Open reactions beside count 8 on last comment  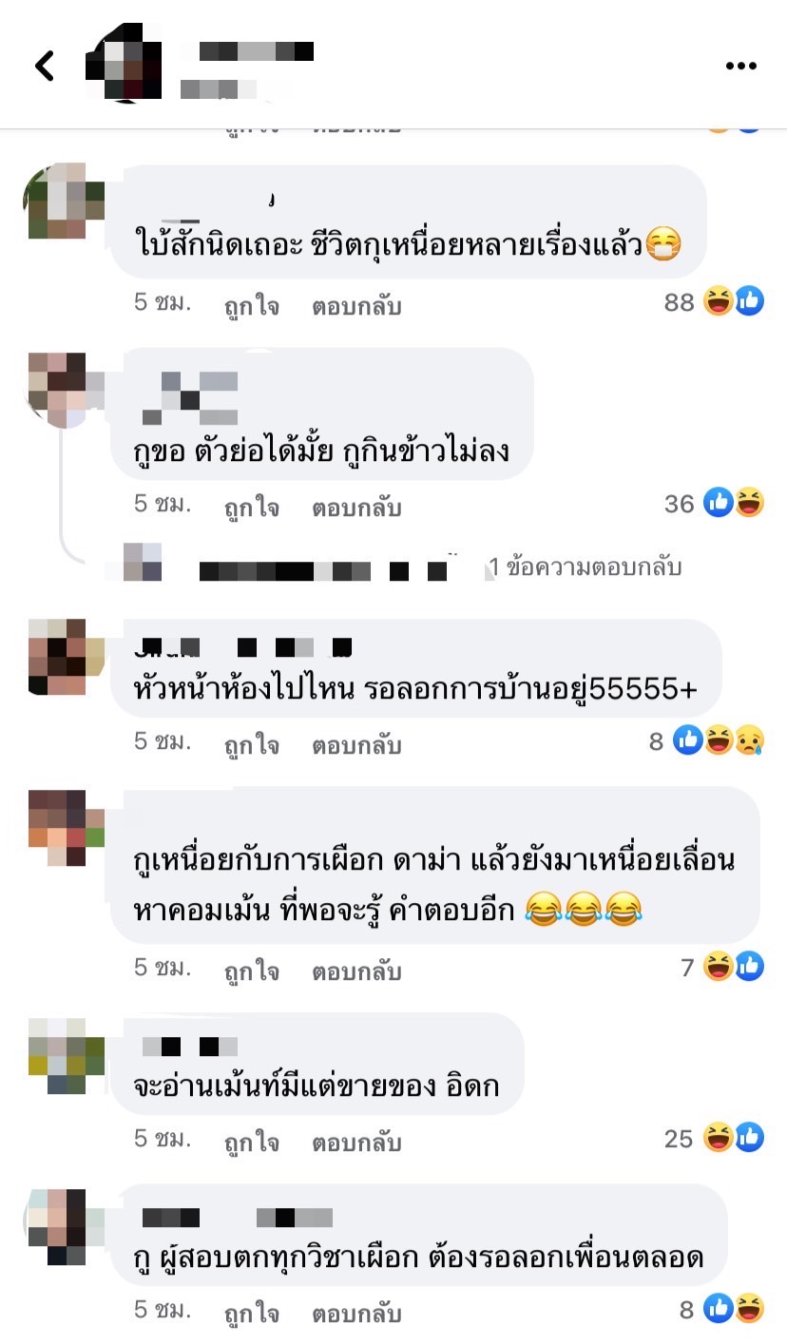[x=734, y=1309]
